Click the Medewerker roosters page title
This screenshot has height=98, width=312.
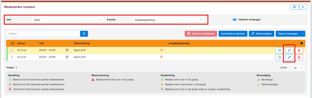(x=19, y=7)
